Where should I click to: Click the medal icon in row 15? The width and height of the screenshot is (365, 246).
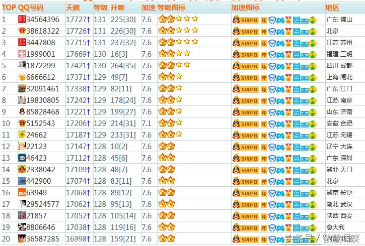288,182
